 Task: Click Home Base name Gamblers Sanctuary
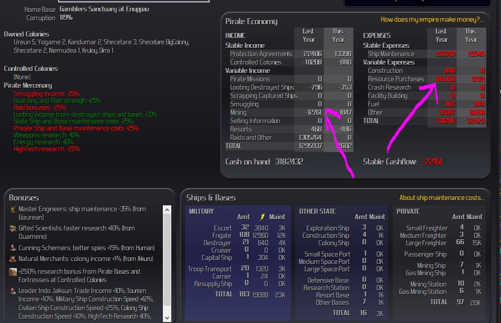pos(104,9)
